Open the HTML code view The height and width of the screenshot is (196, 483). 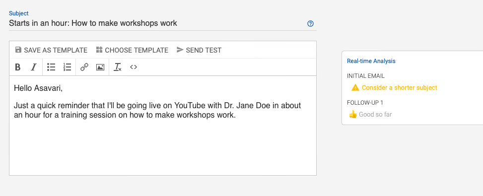[x=134, y=67]
